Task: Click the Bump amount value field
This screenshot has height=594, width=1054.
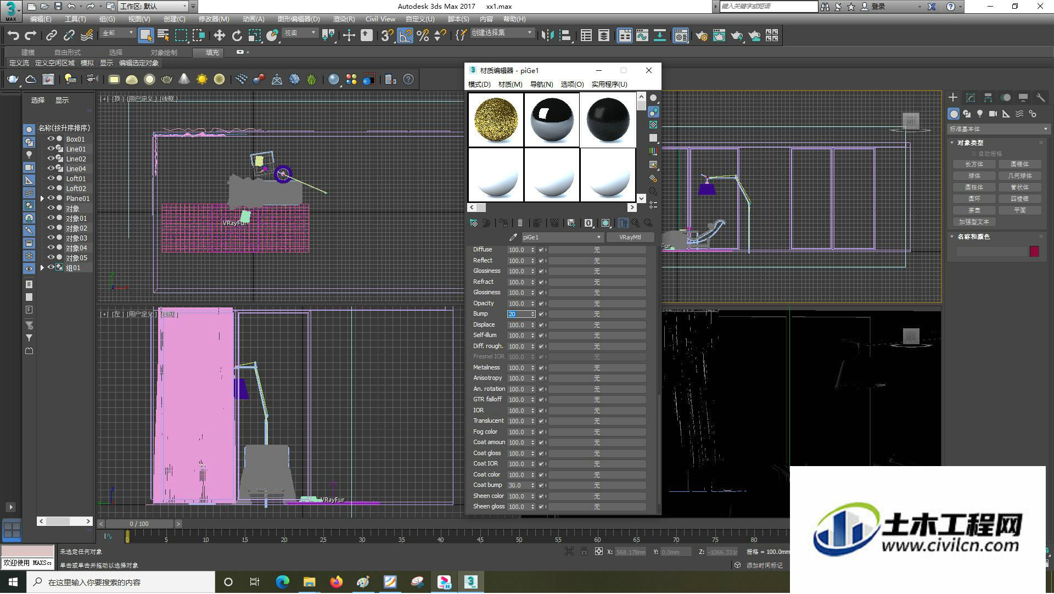Action: (519, 314)
